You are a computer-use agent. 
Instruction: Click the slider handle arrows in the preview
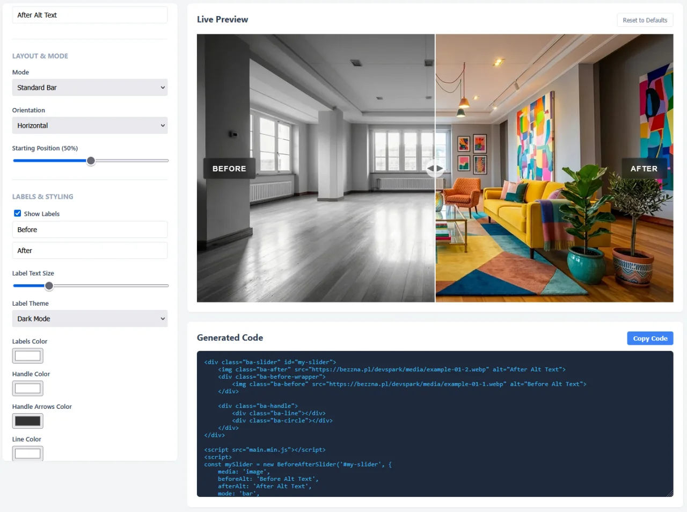coord(435,168)
